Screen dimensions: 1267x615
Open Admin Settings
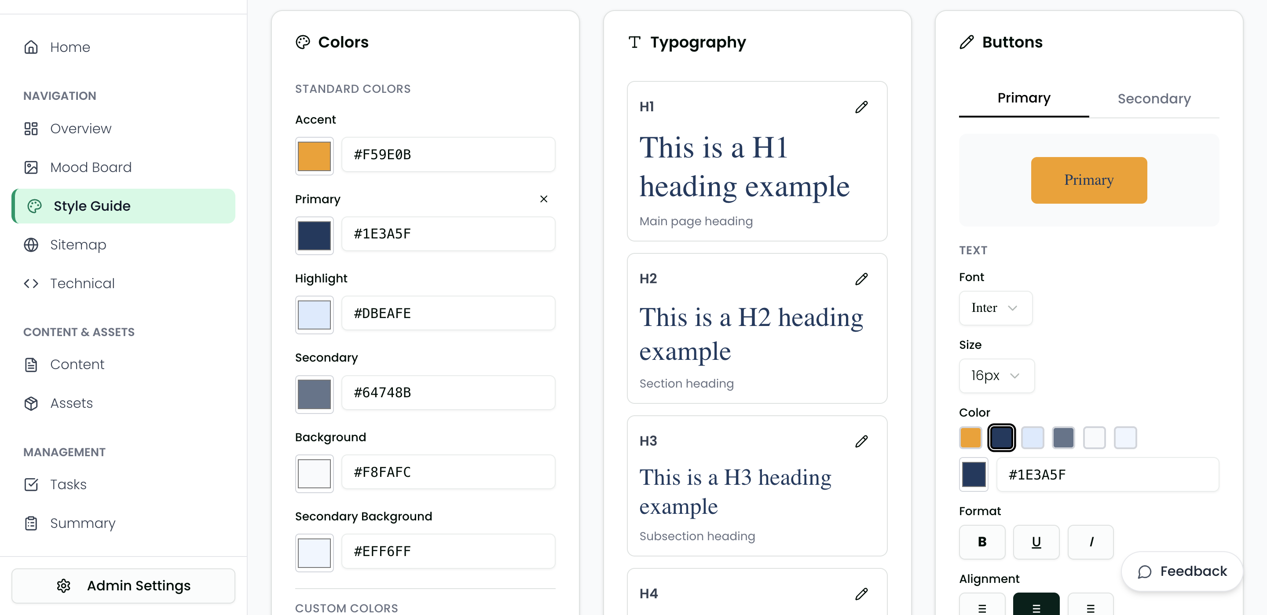[123, 586]
